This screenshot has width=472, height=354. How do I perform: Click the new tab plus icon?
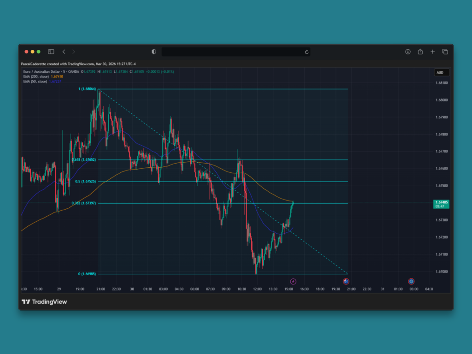click(x=432, y=52)
